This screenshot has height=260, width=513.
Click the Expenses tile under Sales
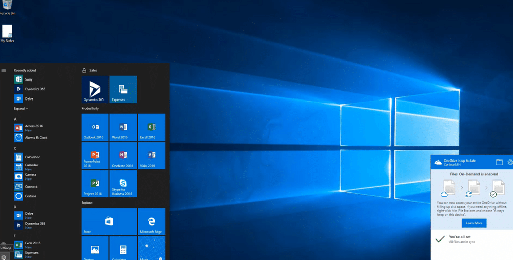123,89
